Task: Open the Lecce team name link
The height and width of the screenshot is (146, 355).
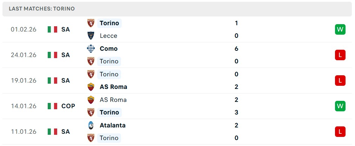Action: pos(108,36)
